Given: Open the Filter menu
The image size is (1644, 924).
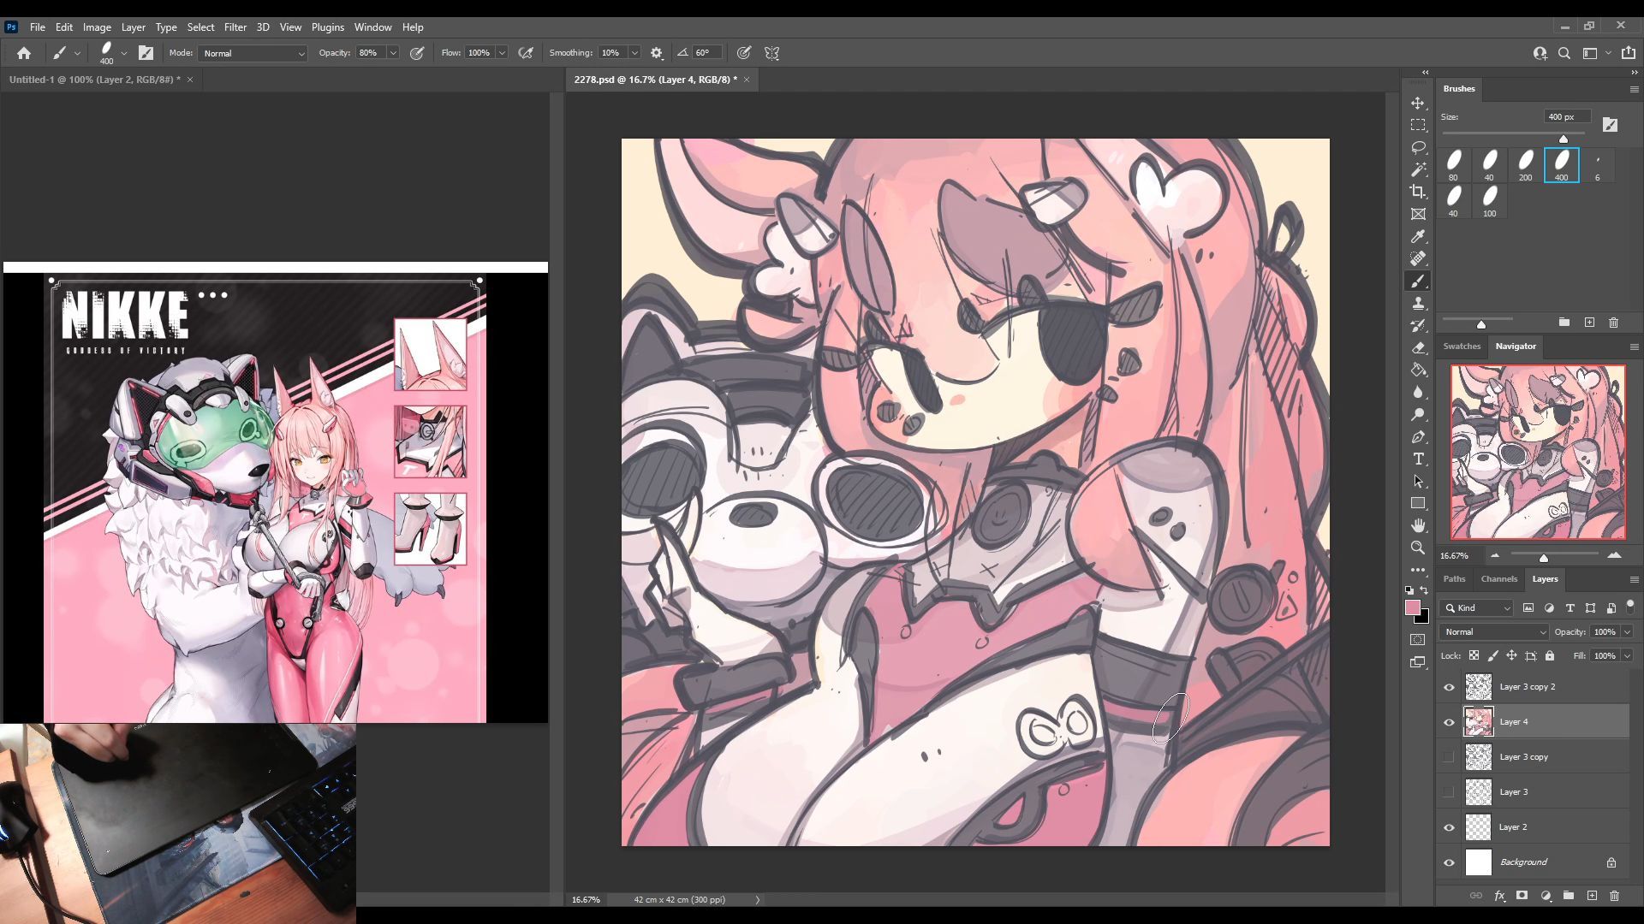Looking at the screenshot, I should (235, 27).
